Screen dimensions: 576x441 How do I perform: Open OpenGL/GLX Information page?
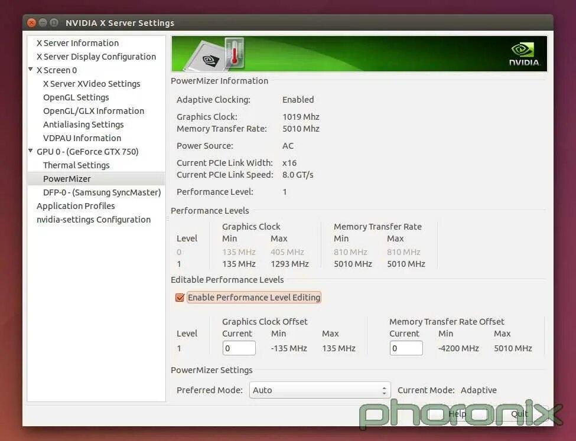tap(94, 111)
